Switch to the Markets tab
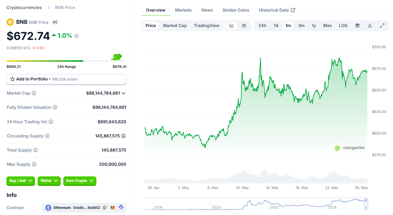Image resolution: width=393 pixels, height=215 pixels. coord(183,10)
